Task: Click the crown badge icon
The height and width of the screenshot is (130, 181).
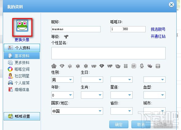Action: [x=54, y=66]
